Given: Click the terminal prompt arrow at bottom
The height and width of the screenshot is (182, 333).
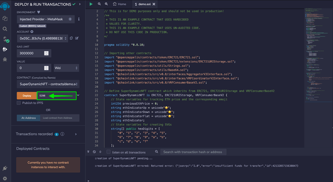Looking at the screenshot, I should point(88,181).
